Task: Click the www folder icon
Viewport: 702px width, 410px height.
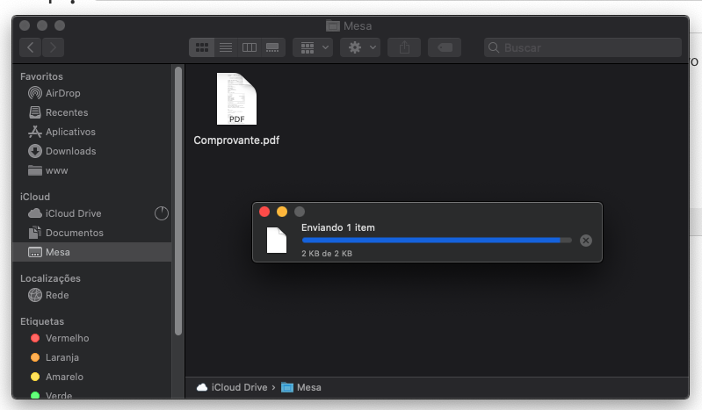Action: coord(35,170)
